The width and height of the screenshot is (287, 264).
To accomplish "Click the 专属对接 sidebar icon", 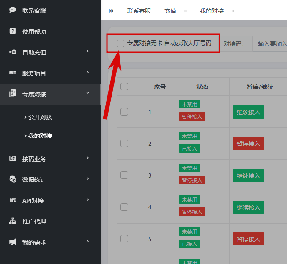I will tap(13, 93).
